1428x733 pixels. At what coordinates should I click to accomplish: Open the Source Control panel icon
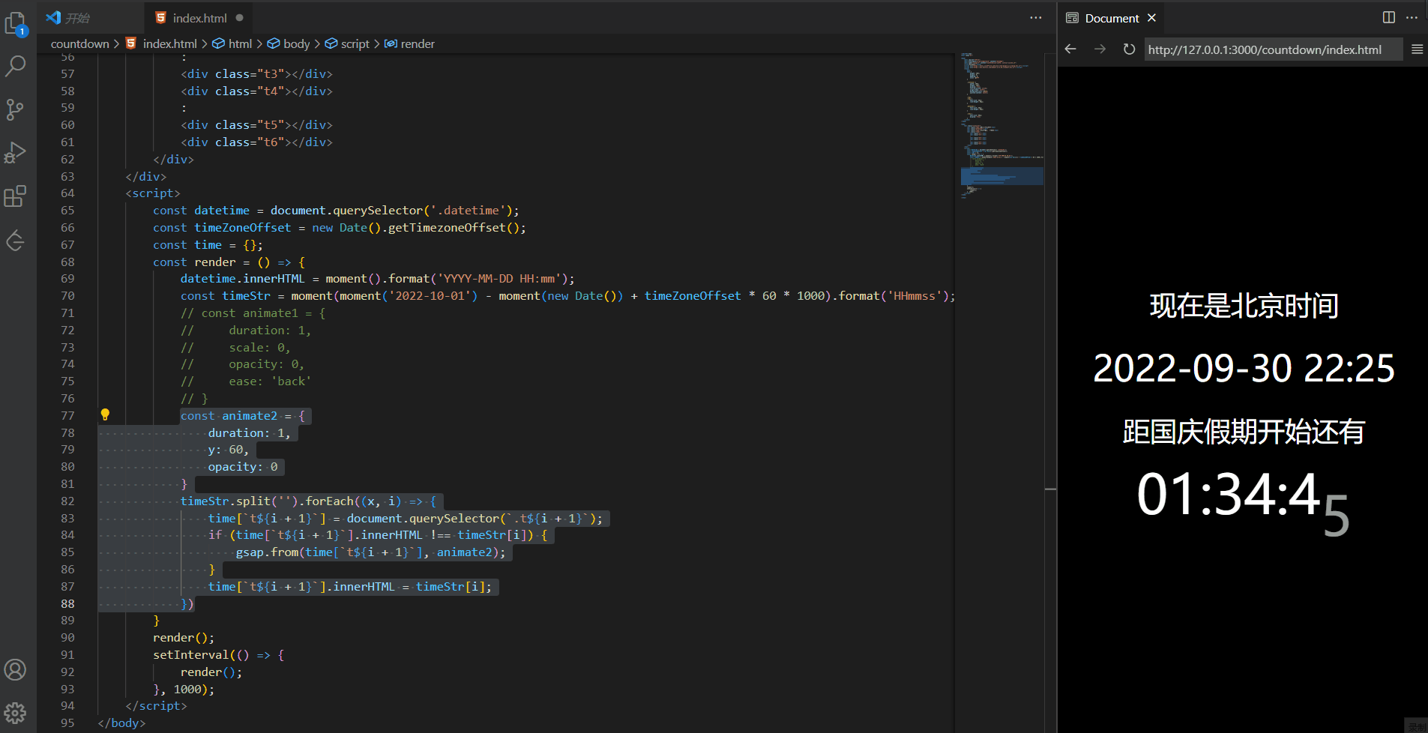(16, 109)
